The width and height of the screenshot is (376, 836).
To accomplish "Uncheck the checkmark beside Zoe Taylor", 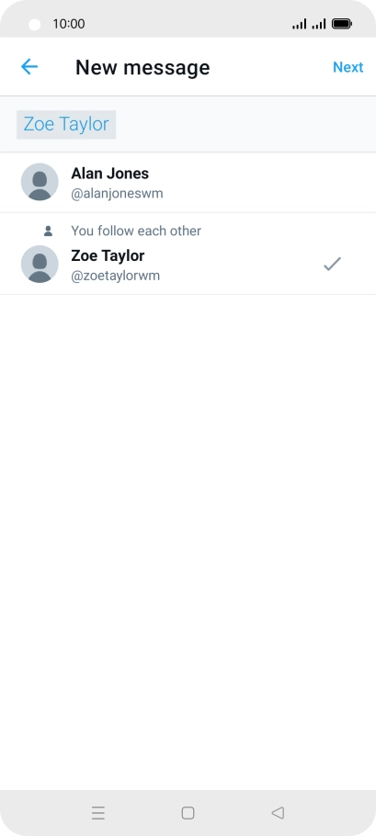I will pos(332,264).
